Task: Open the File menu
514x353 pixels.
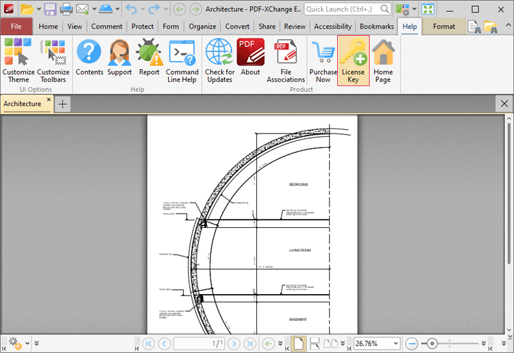Action: (x=16, y=27)
